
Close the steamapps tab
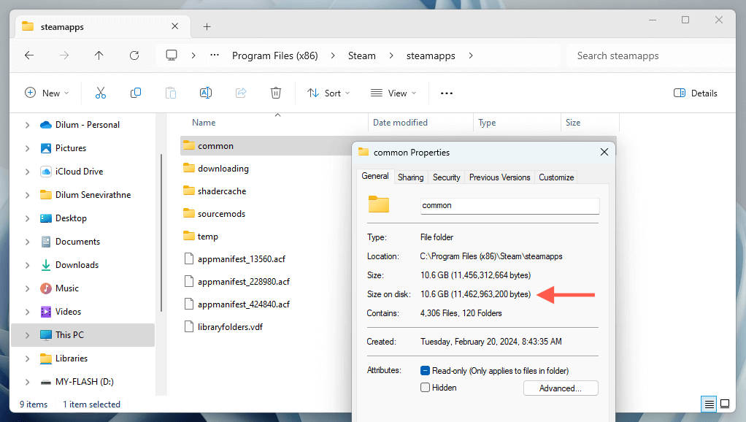(x=174, y=26)
